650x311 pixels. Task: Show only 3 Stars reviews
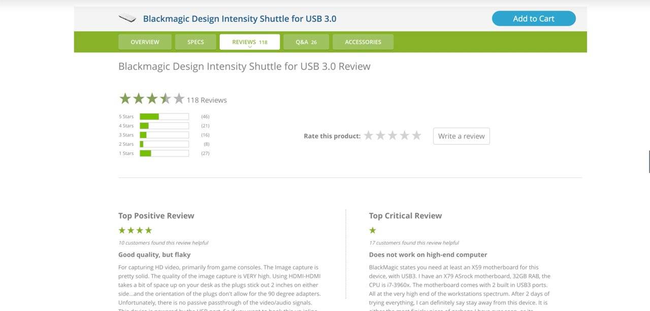click(x=164, y=135)
